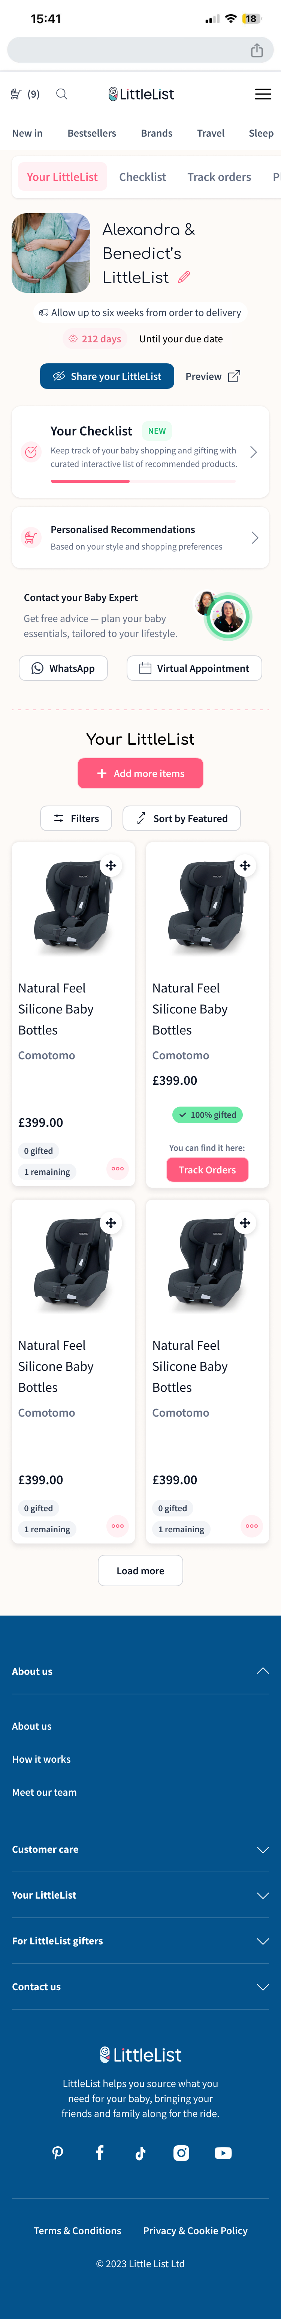Open the Instagram social icon
This screenshot has height=2319, width=281.
[181, 2152]
